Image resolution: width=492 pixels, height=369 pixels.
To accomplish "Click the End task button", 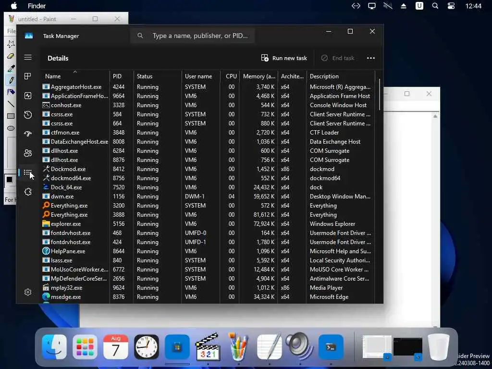I will tap(338, 58).
